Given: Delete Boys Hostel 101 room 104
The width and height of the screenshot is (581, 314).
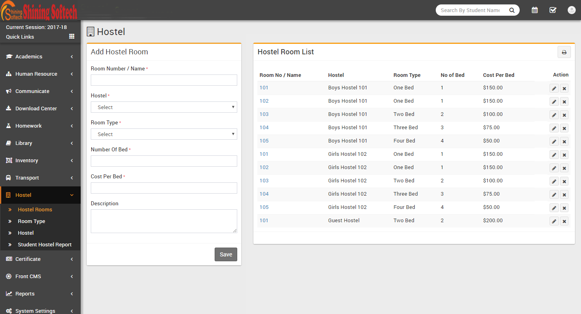Looking at the screenshot, I should point(564,128).
